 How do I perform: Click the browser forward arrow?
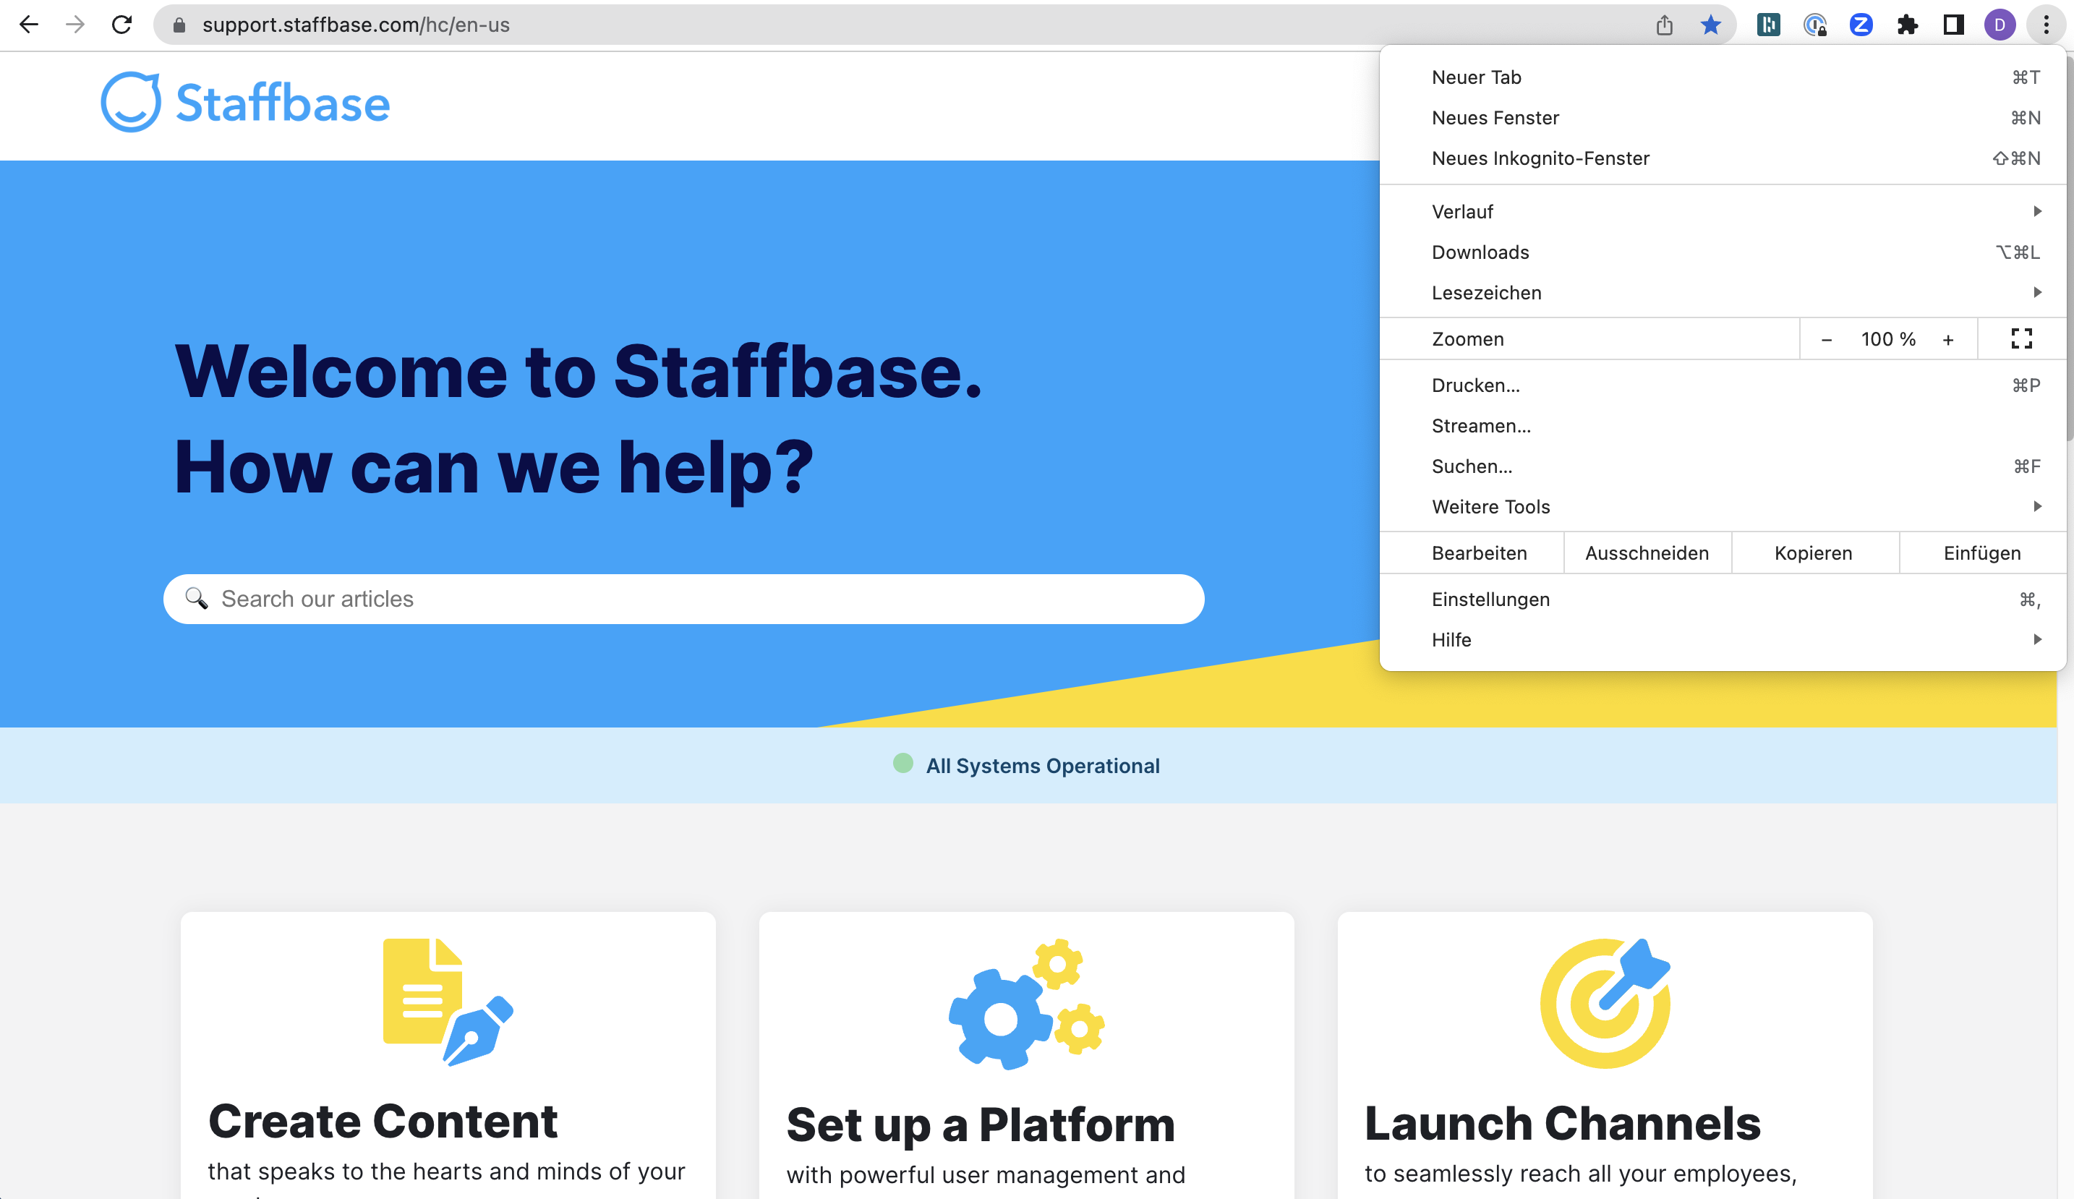point(75,25)
